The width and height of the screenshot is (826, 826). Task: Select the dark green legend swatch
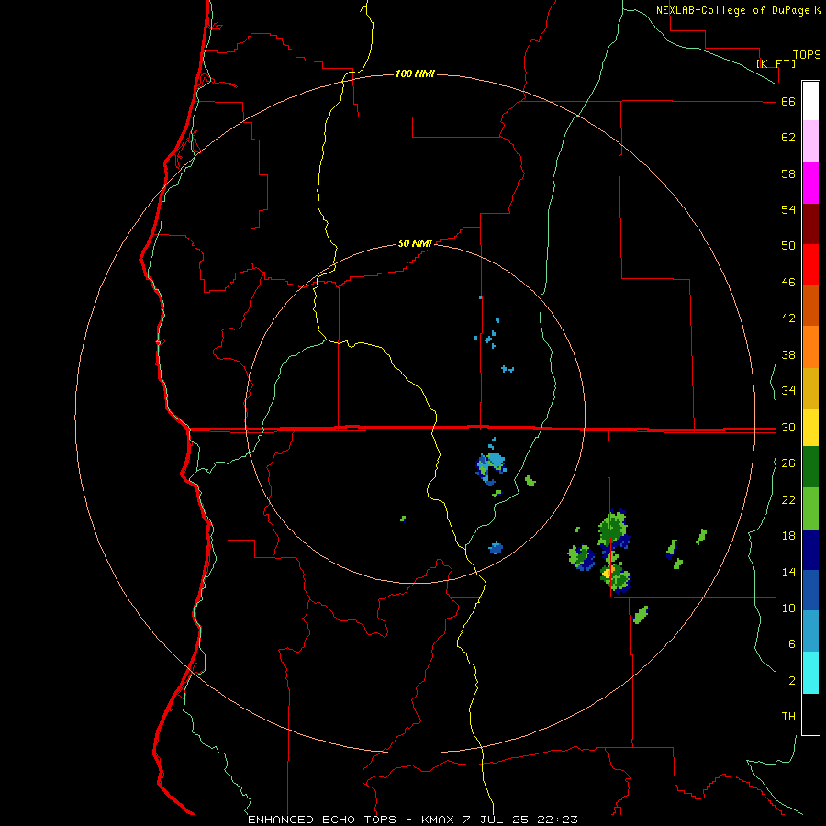pyautogui.click(x=810, y=467)
